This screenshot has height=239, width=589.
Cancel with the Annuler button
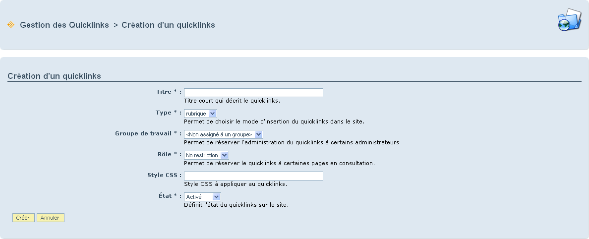(51, 218)
